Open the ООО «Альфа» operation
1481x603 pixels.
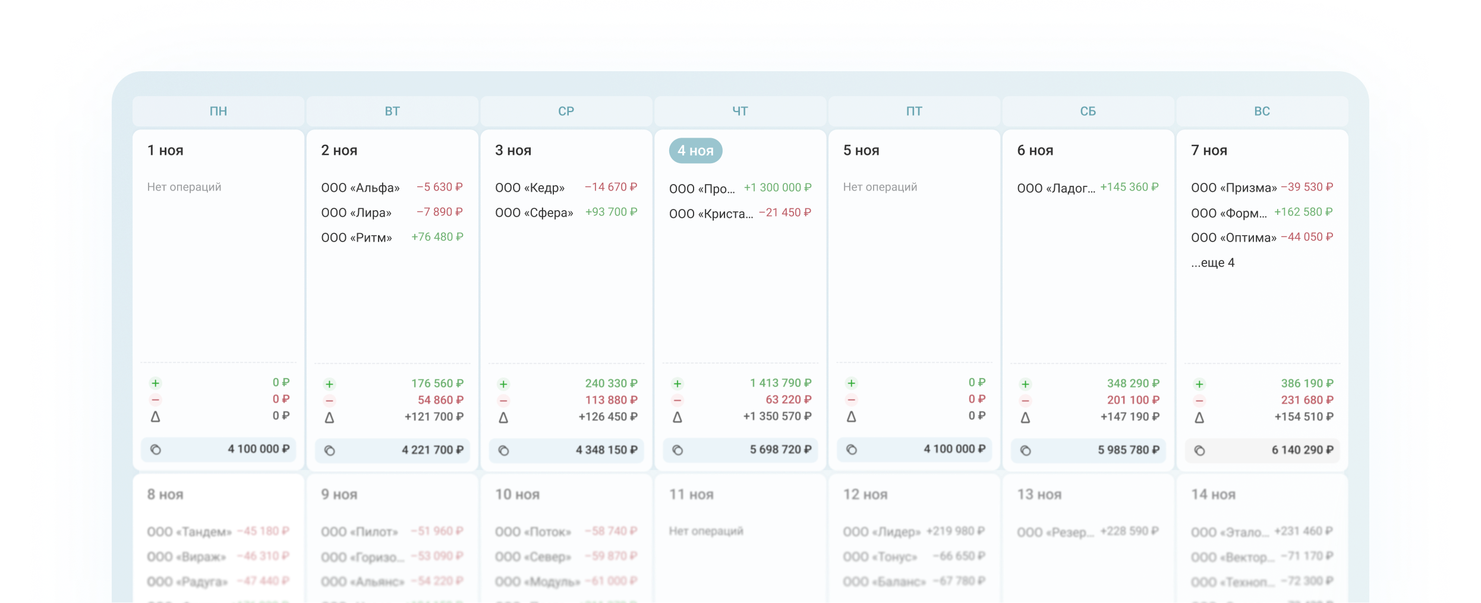(x=392, y=188)
